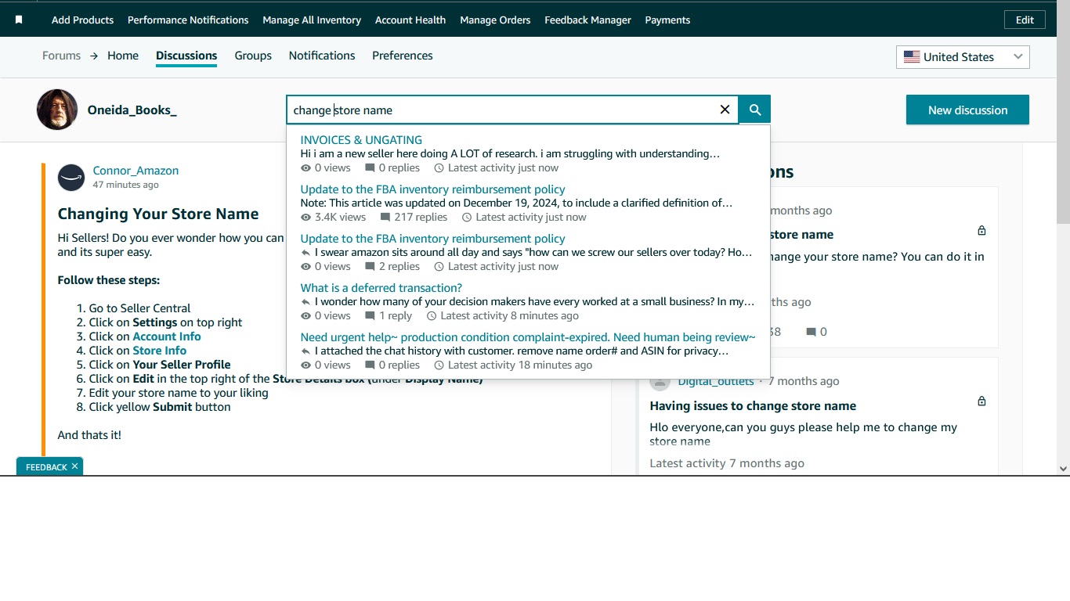The height and width of the screenshot is (601, 1070).
Task: Click the Store Info link in steps
Action: pos(160,351)
